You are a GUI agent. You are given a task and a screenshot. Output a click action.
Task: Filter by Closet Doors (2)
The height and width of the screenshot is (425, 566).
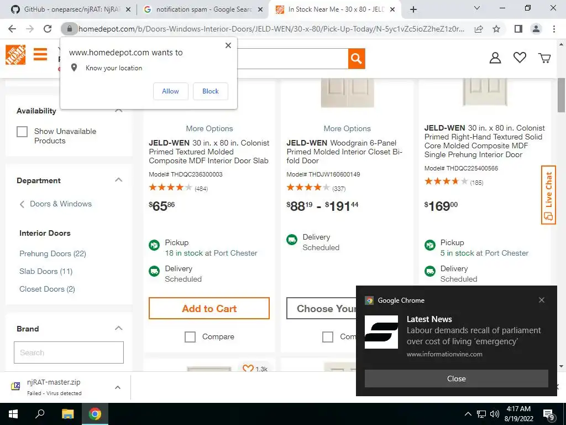[x=47, y=289]
